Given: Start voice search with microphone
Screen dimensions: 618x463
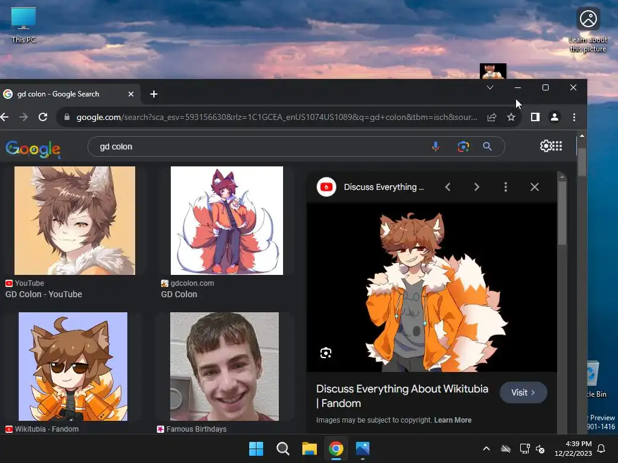Looking at the screenshot, I should pyautogui.click(x=436, y=146).
